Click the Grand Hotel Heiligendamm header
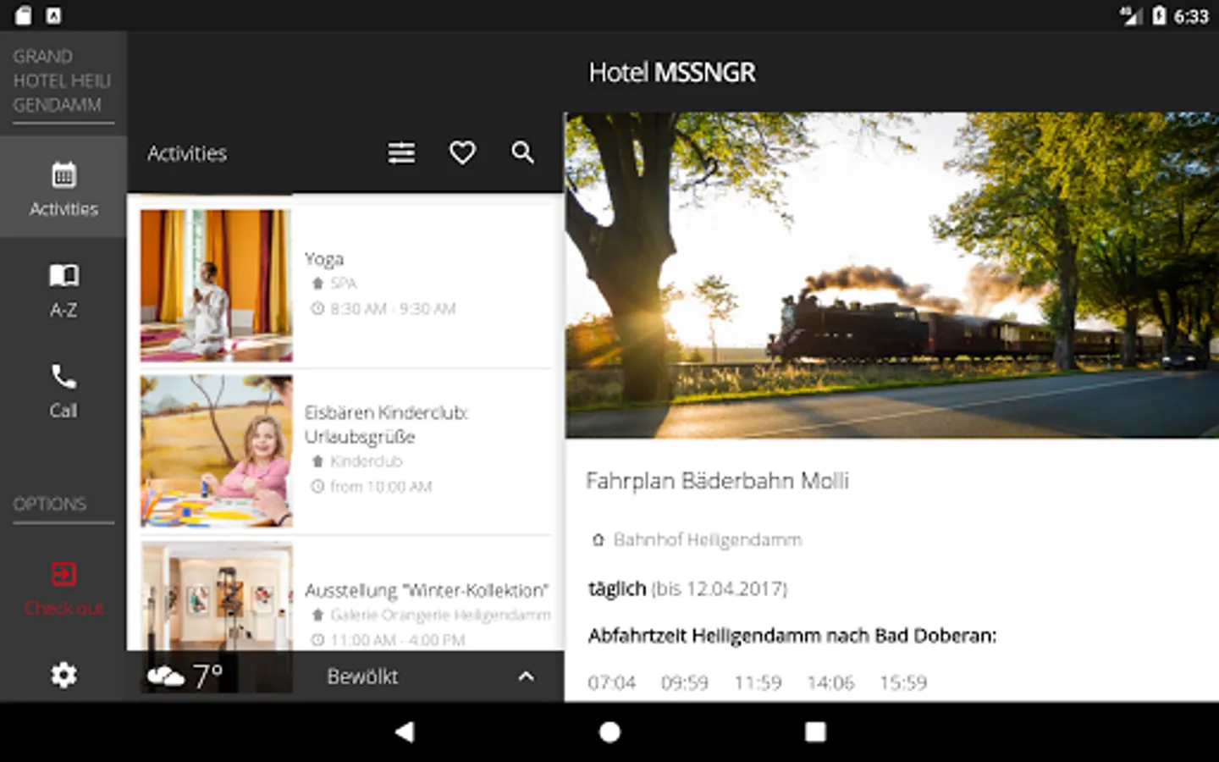1219x762 pixels. tap(62, 80)
